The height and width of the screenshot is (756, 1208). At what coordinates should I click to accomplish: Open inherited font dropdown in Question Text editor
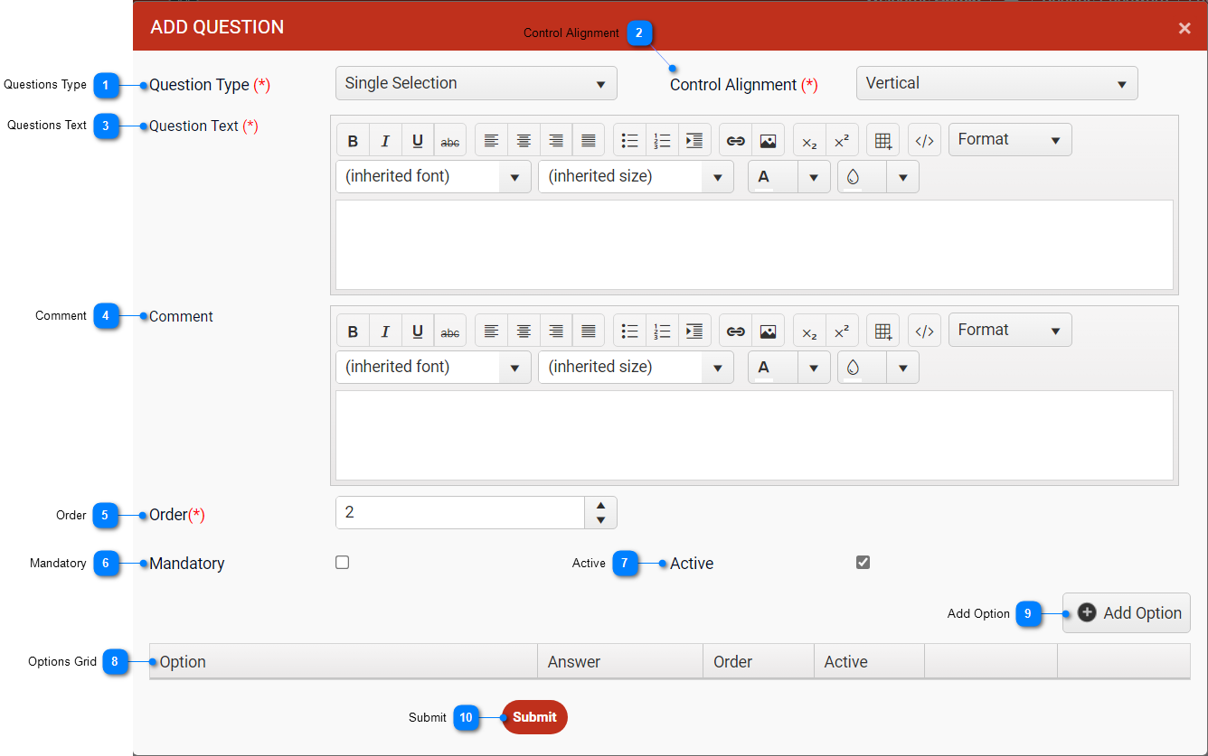(433, 176)
